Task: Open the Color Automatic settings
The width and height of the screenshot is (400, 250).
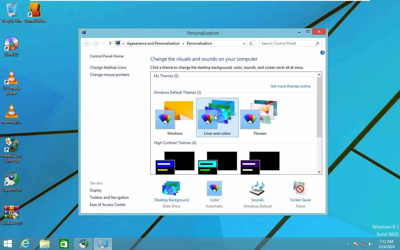Action: click(x=214, y=194)
